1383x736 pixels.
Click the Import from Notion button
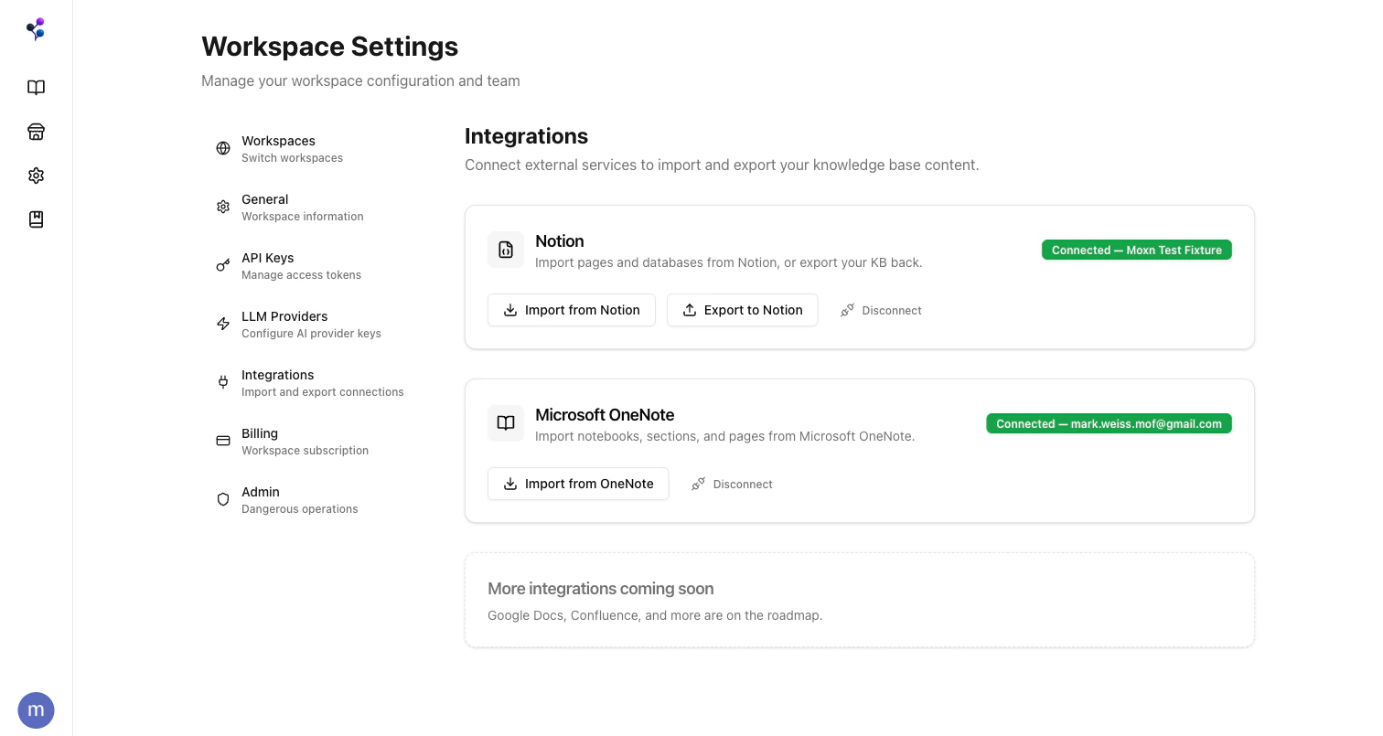[572, 310]
